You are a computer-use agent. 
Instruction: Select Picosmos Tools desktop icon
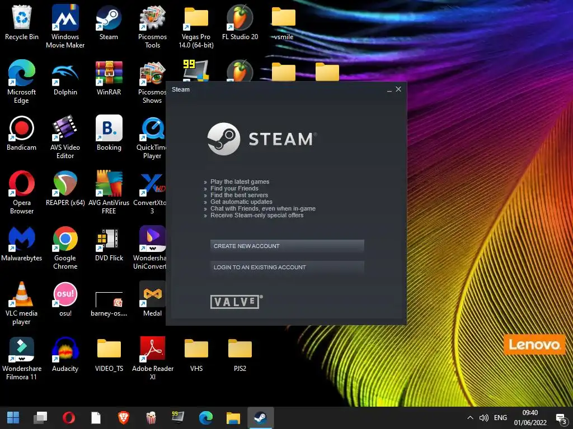(152, 26)
